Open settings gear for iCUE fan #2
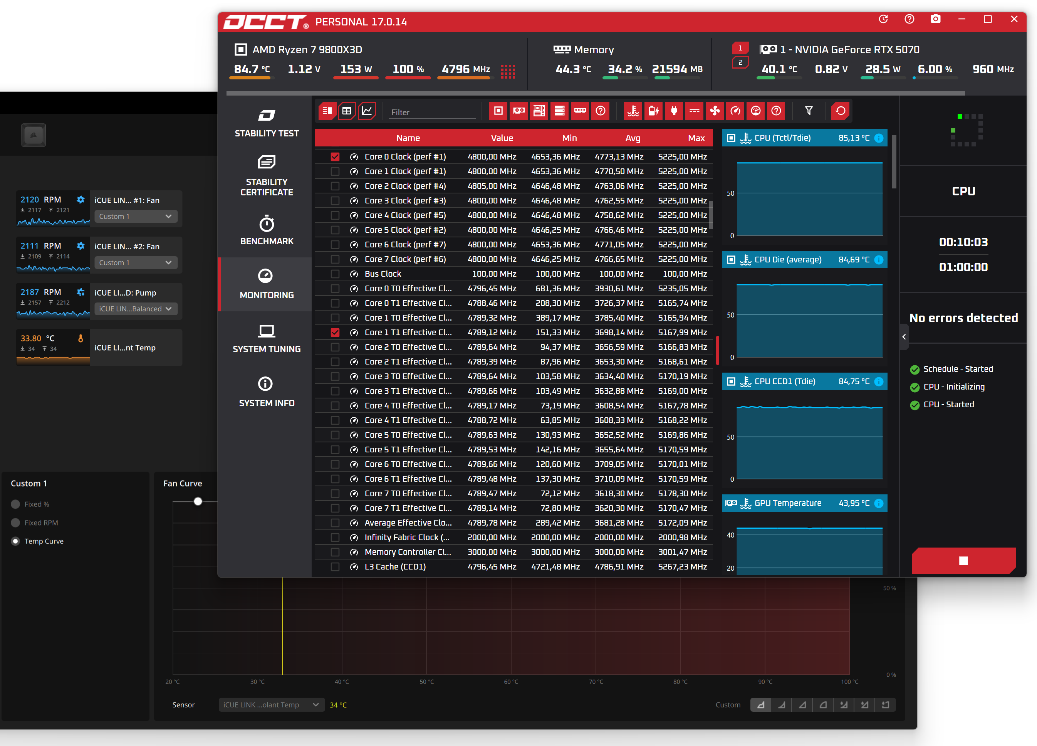 (x=81, y=246)
